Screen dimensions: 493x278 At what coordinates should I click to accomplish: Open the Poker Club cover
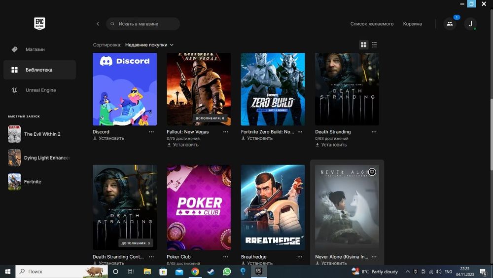pyautogui.click(x=199, y=207)
